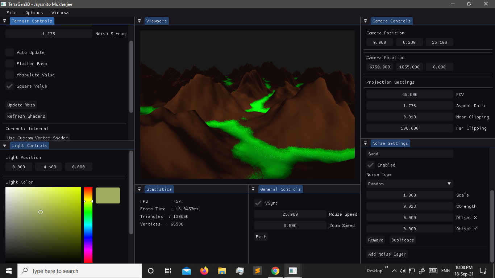Open the File menu
Image resolution: width=495 pixels, height=278 pixels.
pyautogui.click(x=11, y=12)
